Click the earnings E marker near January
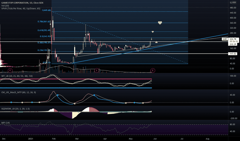The width and height of the screenshot is (240, 141). 10,70
